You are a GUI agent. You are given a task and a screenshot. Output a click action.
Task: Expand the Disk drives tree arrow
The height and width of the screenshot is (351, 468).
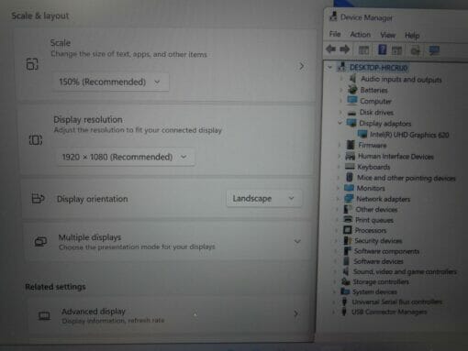(340, 113)
